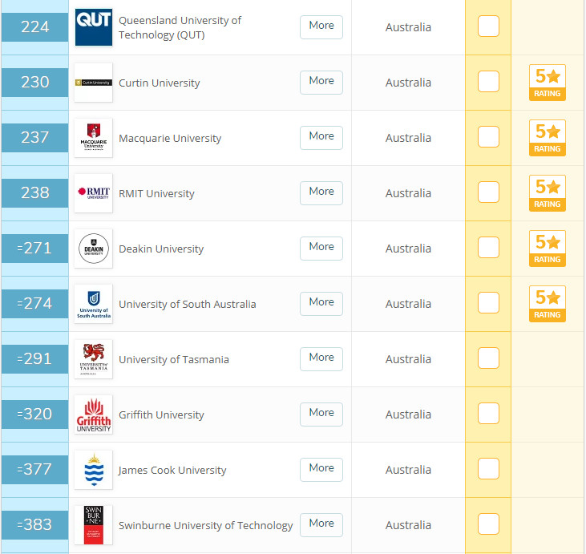The image size is (586, 554).
Task: Click the University of Tasmania lion logo
Action: pos(94,359)
